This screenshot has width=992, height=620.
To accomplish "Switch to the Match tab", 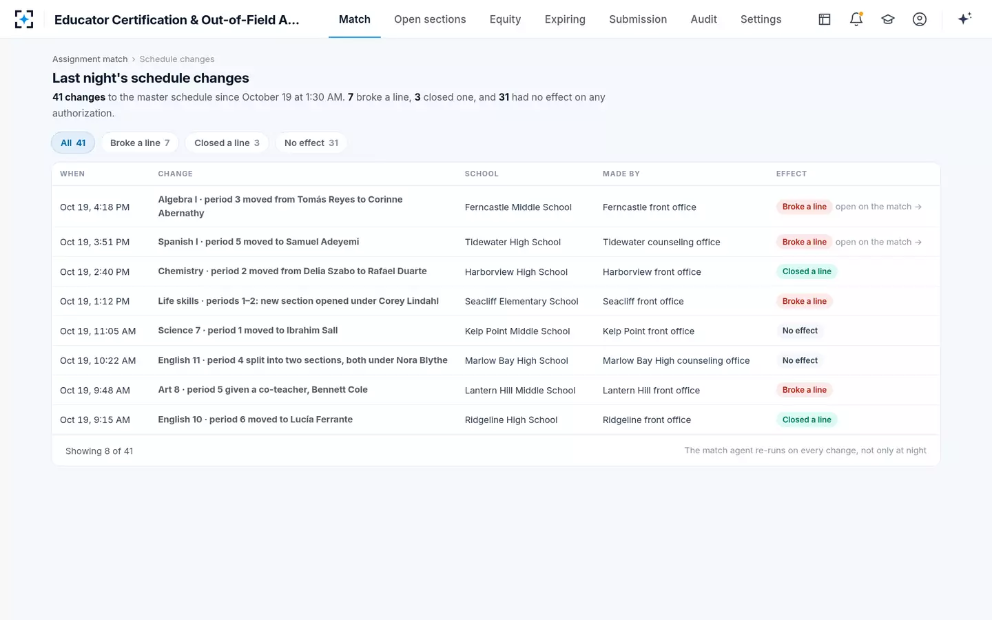I will click(x=355, y=19).
